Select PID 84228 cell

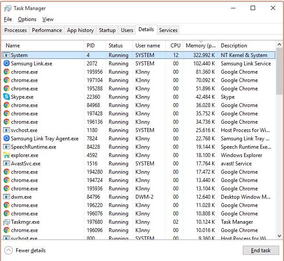93,147
